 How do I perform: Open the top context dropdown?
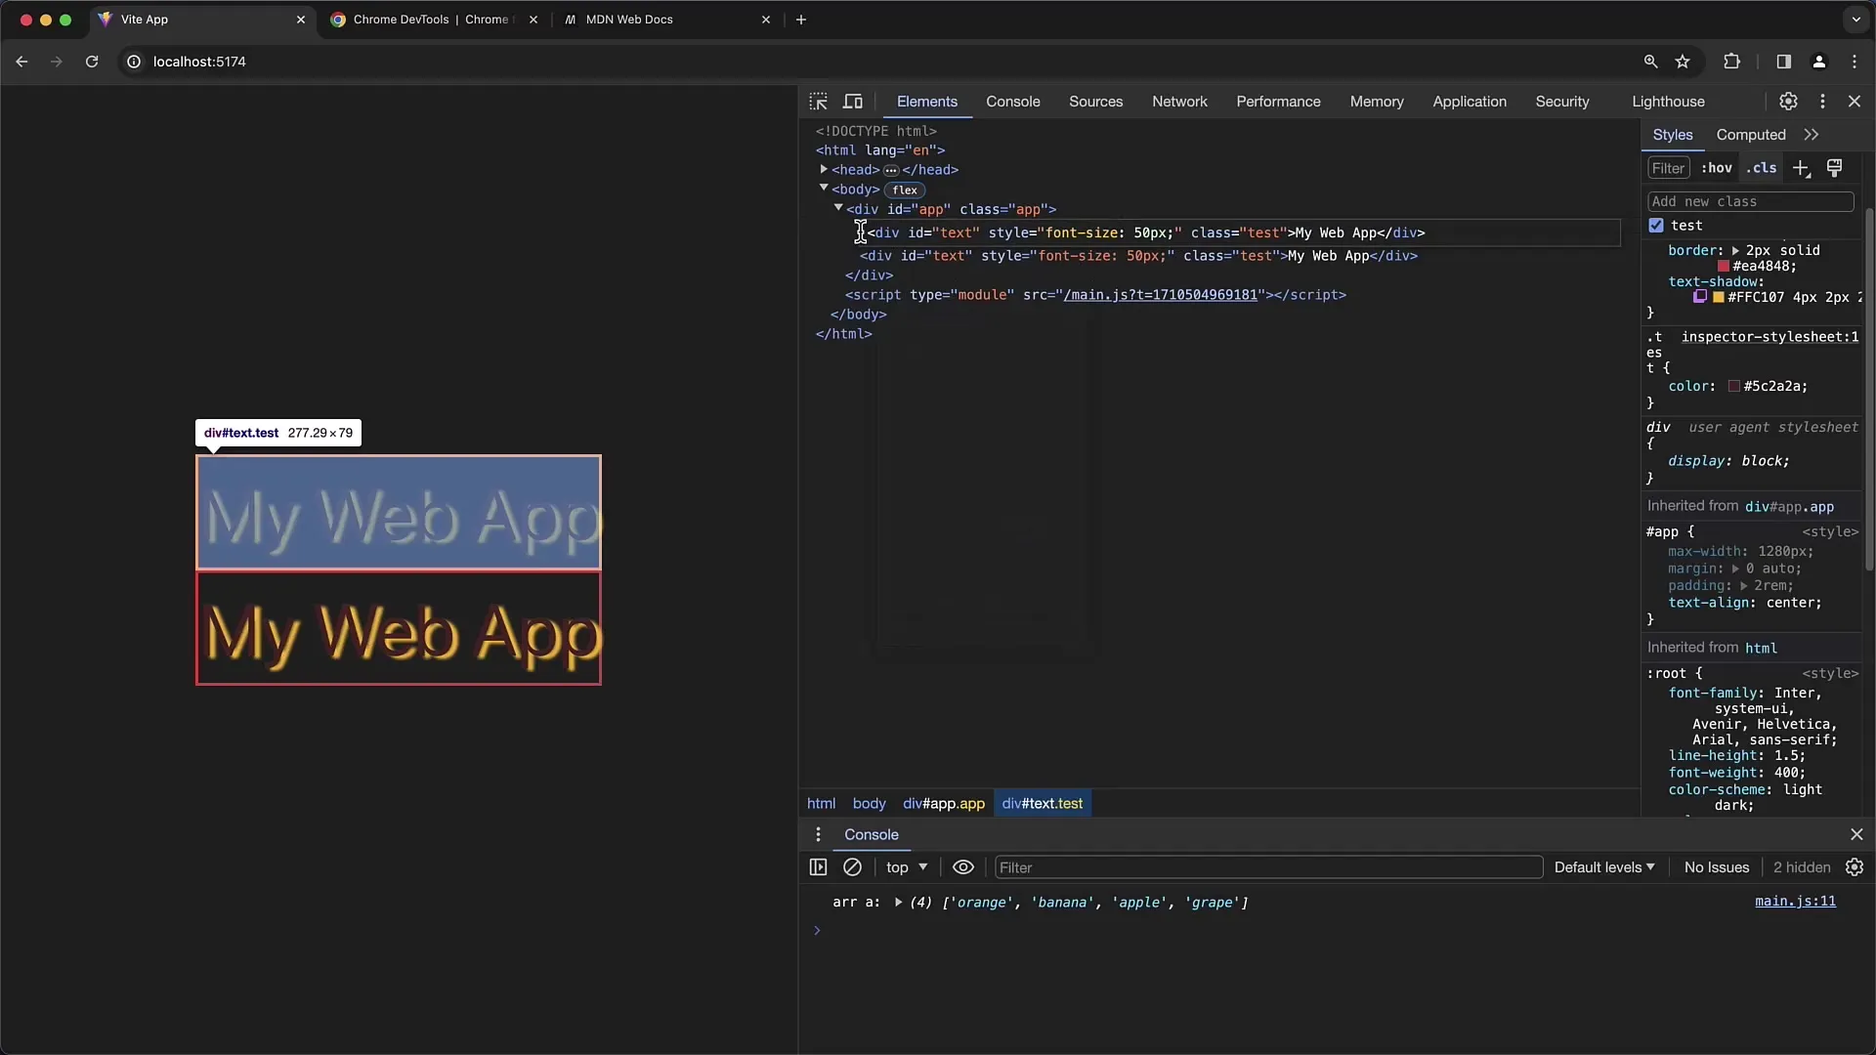907,867
